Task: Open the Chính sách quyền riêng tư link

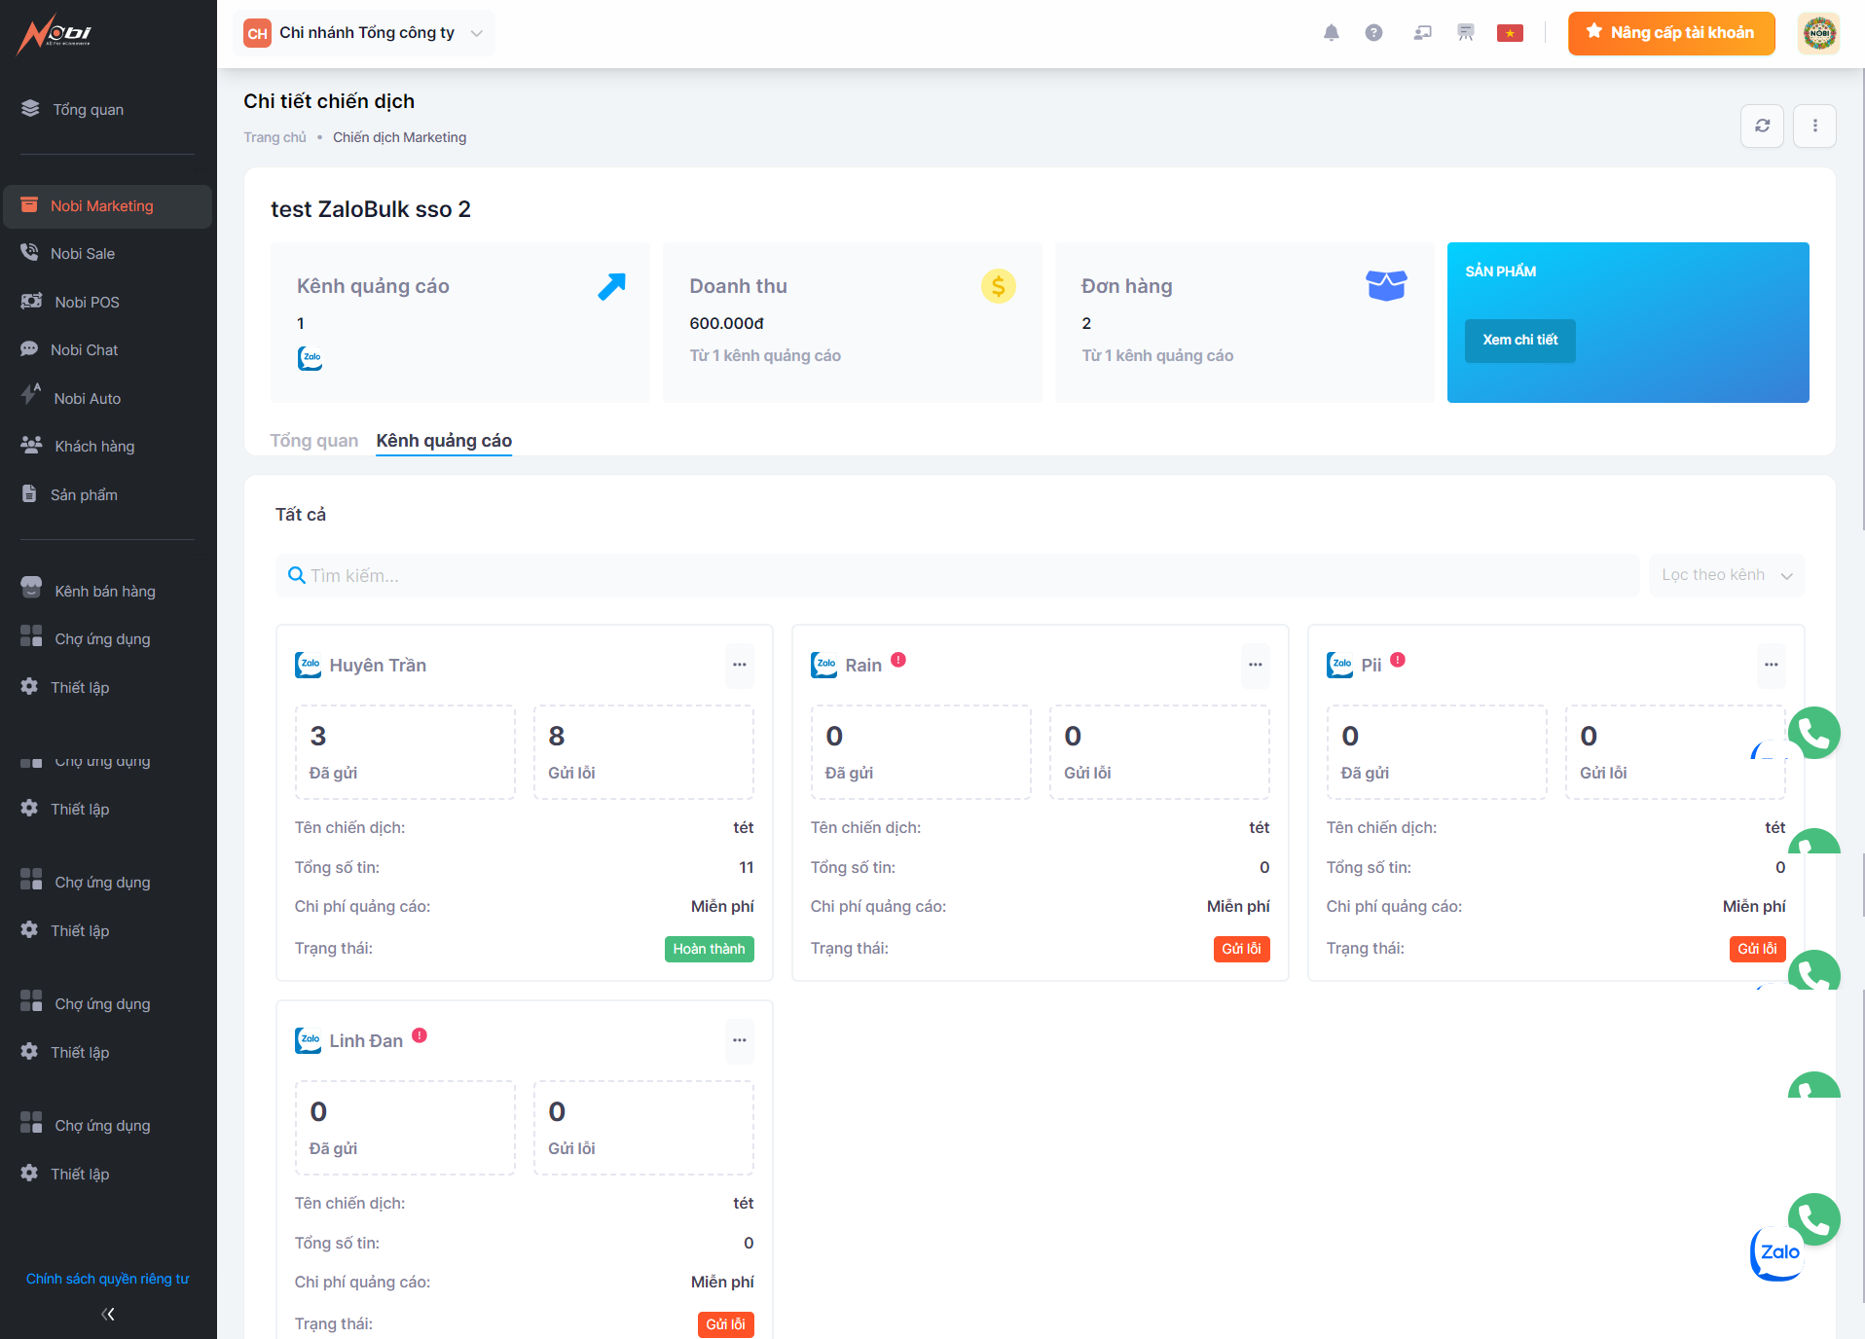Action: (108, 1279)
